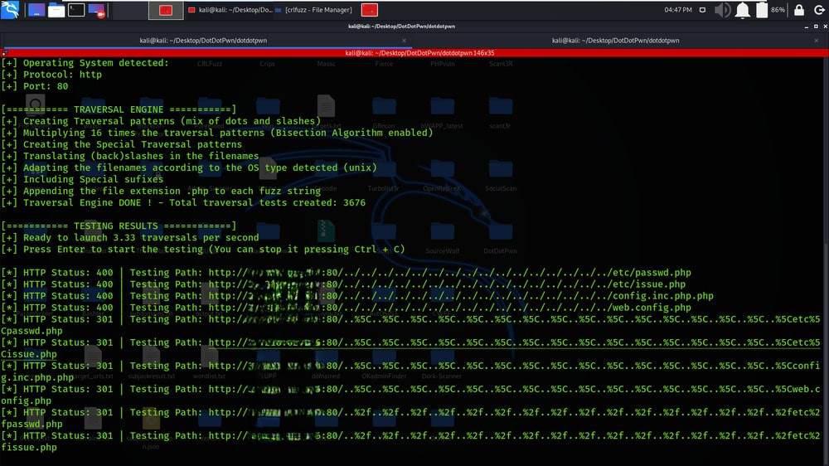Select the highlighted red window in taskbar
Image resolution: width=829 pixels, height=466 pixels.
(166, 10)
